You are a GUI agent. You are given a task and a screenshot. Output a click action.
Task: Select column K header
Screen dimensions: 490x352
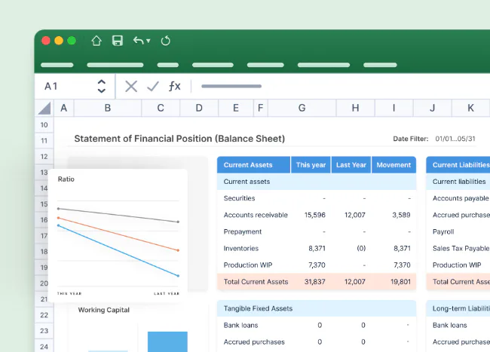[x=470, y=108]
